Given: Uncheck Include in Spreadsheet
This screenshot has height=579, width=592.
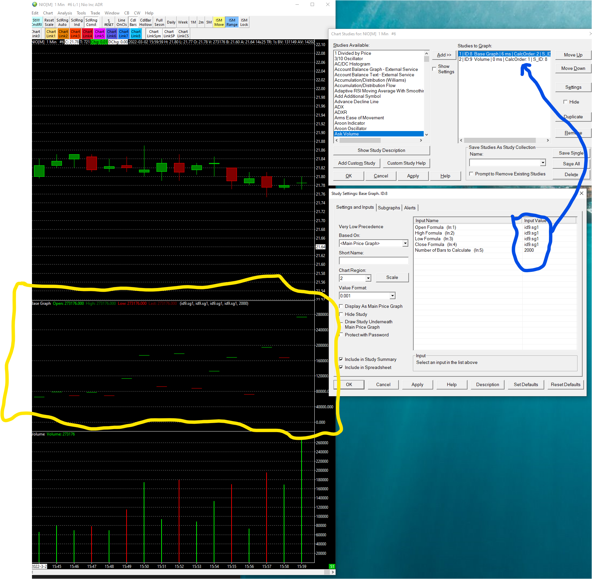Looking at the screenshot, I should coord(341,367).
